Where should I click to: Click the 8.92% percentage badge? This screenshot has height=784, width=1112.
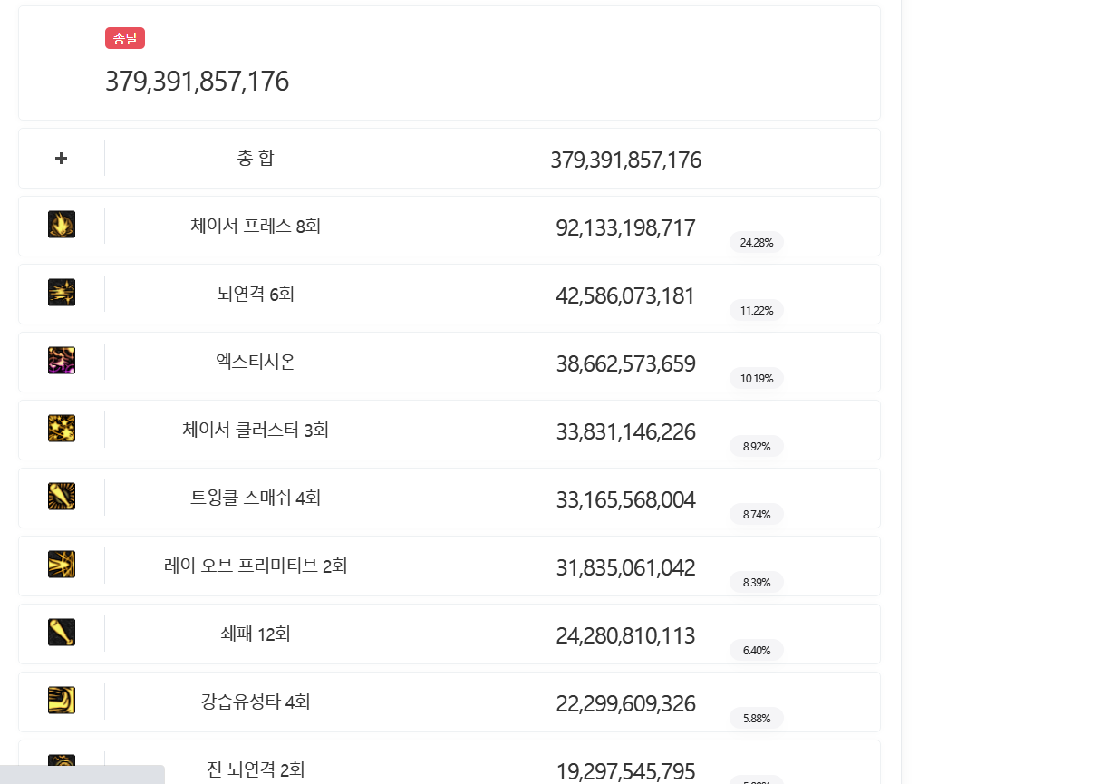point(757,447)
